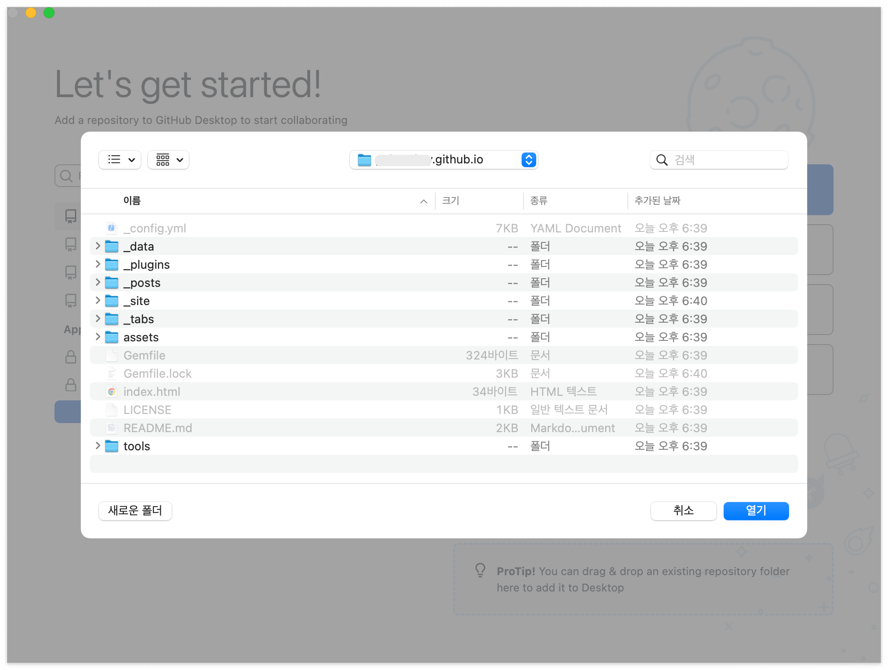Select the _tabs folder icon
Image resolution: width=888 pixels, height=670 pixels.
point(112,319)
